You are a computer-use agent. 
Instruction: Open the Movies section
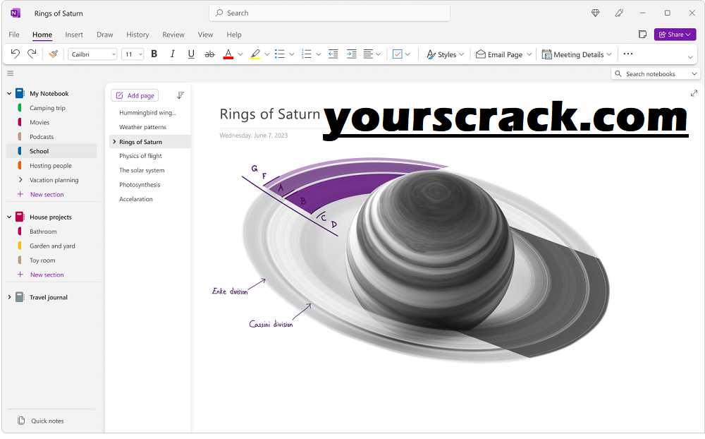pos(51,123)
